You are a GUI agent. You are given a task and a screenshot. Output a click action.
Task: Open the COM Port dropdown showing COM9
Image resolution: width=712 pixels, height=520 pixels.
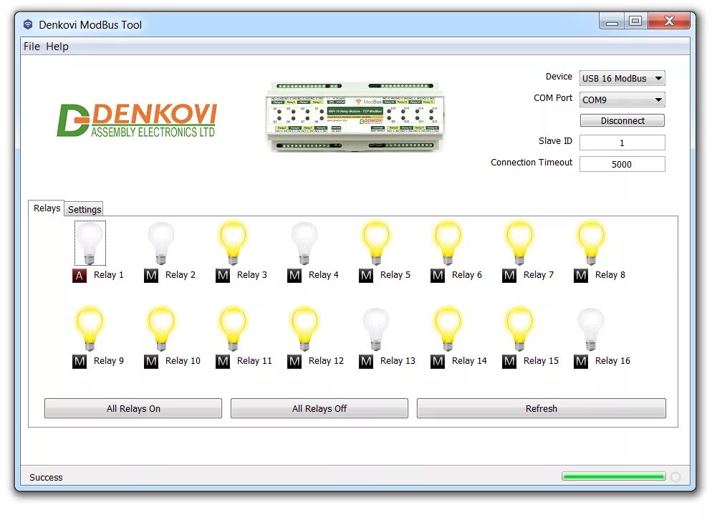tap(622, 100)
